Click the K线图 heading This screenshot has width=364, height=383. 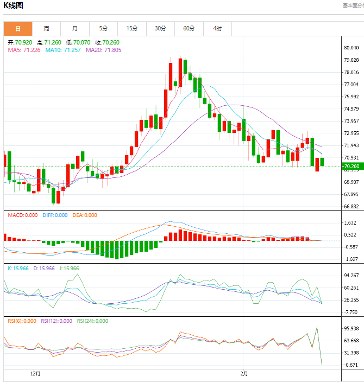(13, 5)
